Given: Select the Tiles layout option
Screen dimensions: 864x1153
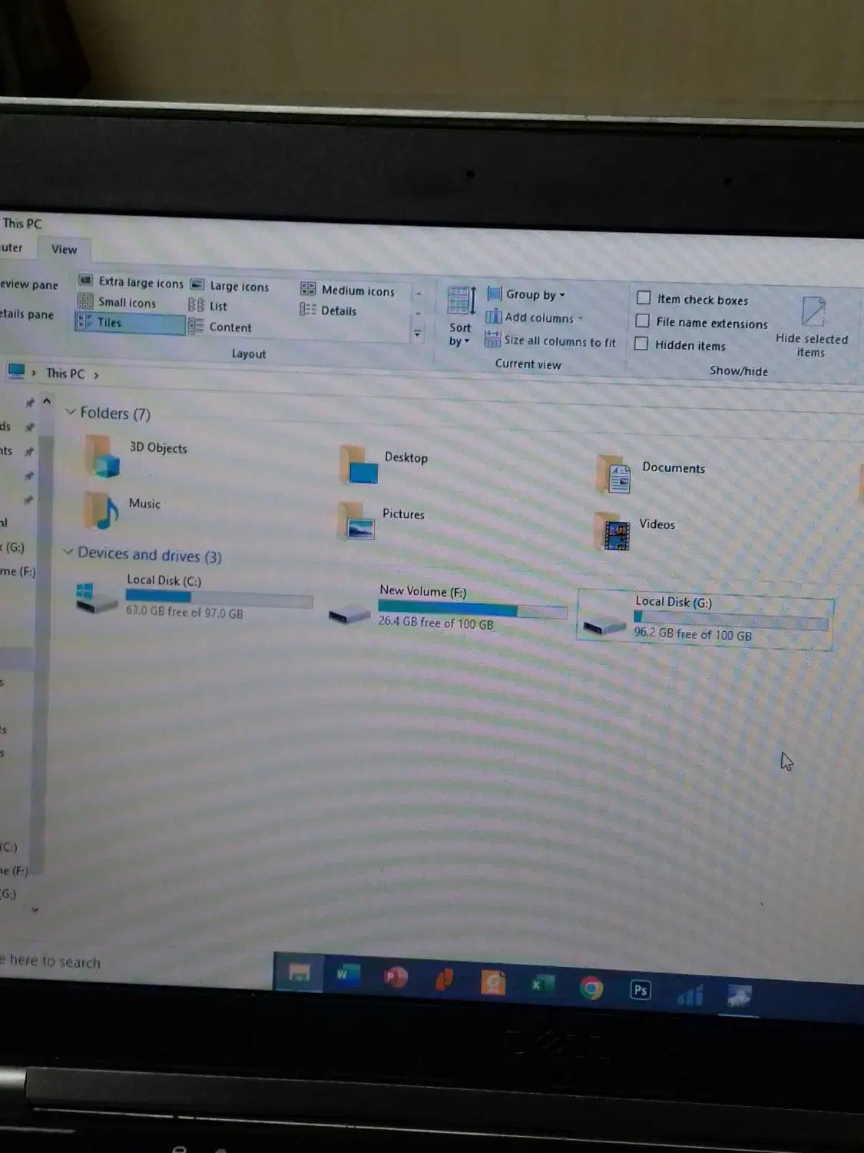Looking at the screenshot, I should [x=130, y=323].
